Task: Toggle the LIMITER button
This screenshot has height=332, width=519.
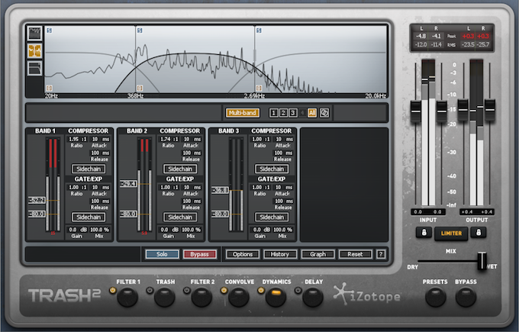Action: click(x=451, y=234)
